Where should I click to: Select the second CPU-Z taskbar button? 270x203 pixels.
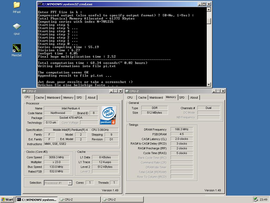click(x=122, y=200)
